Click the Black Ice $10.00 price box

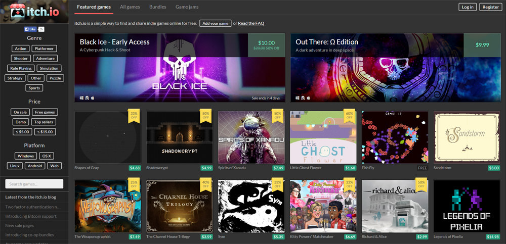click(267, 45)
